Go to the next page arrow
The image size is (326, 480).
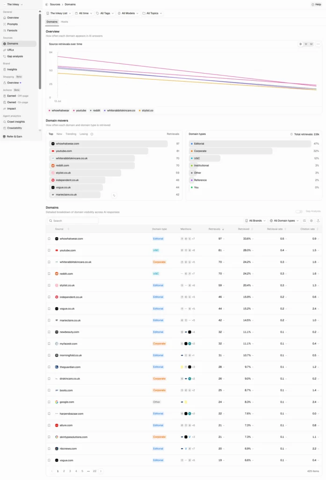tap(101, 471)
